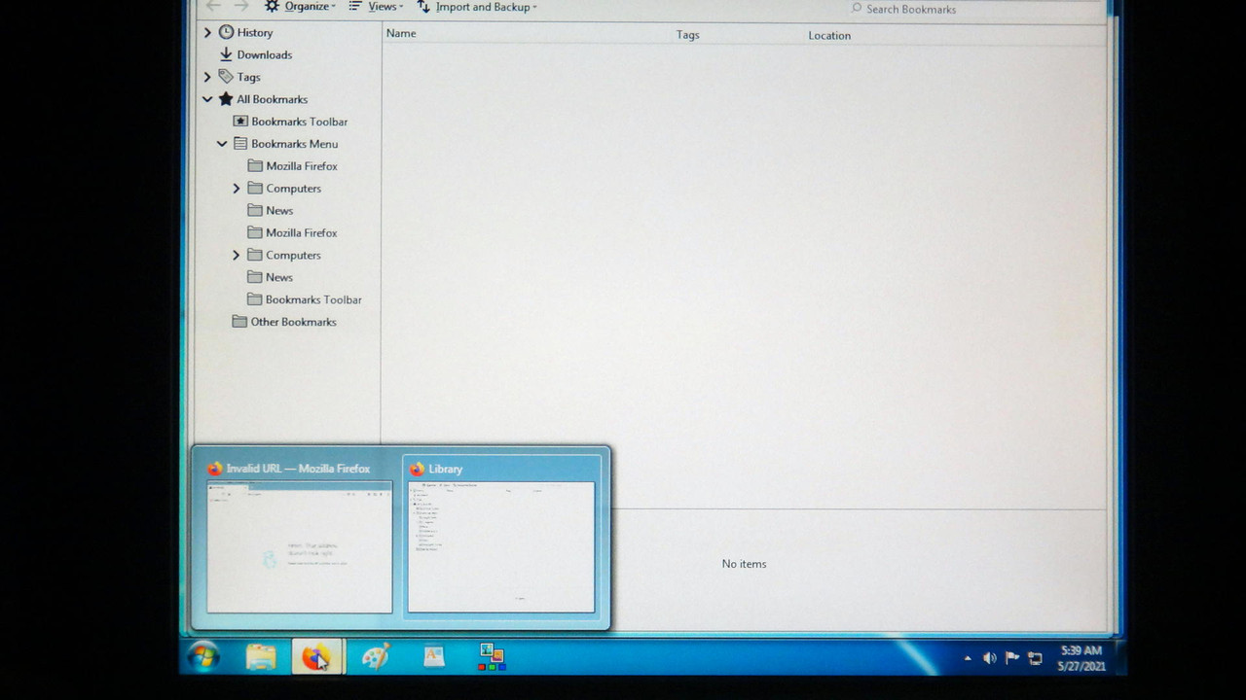
Task: Select the History clock icon
Action: tap(226, 32)
